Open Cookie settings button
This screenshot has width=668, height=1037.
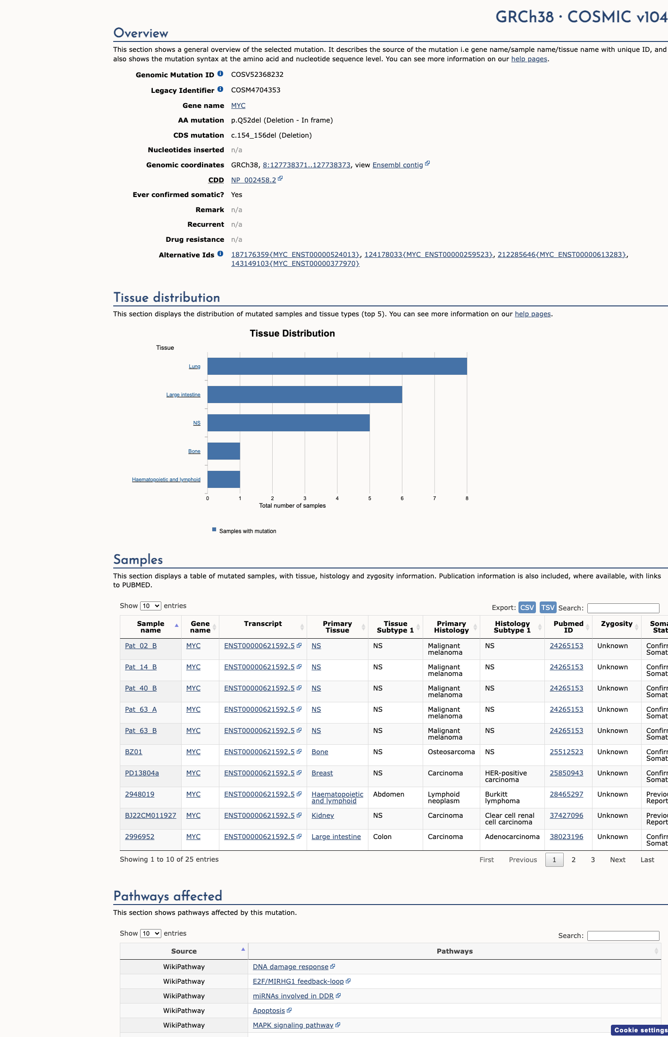tap(640, 1030)
